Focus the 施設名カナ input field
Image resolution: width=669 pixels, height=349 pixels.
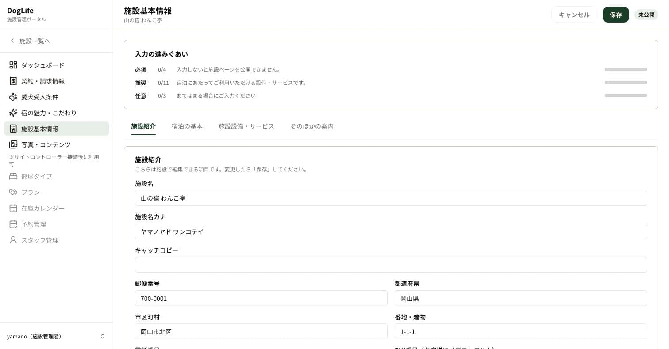[x=391, y=231]
